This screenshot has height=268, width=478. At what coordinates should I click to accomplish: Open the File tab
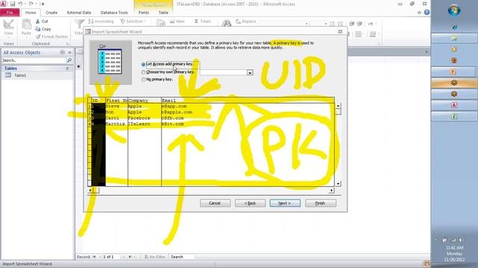coord(10,13)
